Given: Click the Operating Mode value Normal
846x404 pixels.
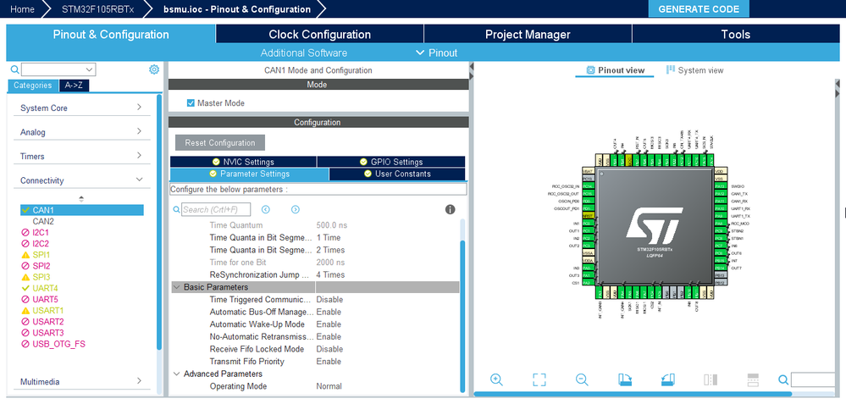Looking at the screenshot, I should (329, 386).
